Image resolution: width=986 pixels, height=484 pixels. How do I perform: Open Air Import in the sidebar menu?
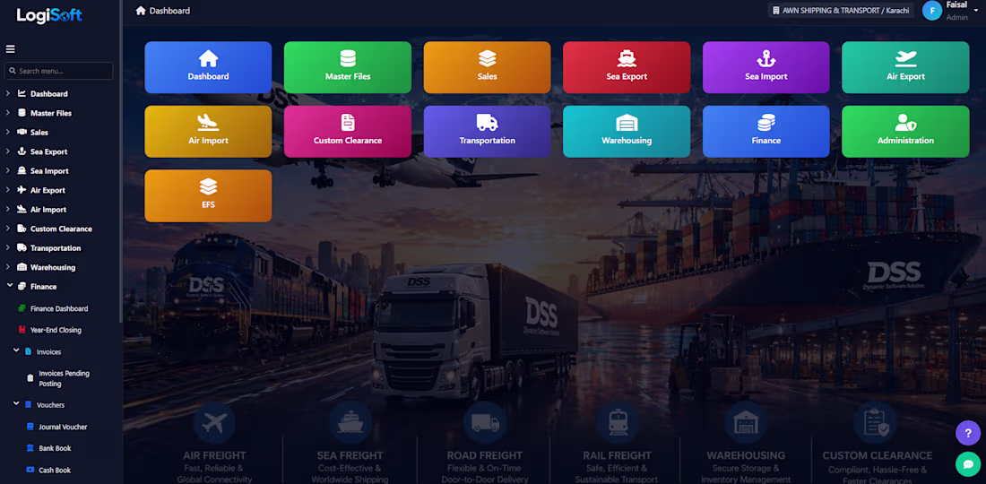click(48, 210)
